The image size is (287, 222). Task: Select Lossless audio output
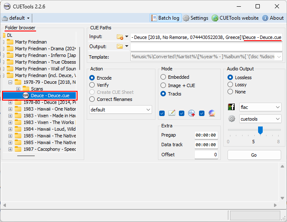(x=239, y=77)
